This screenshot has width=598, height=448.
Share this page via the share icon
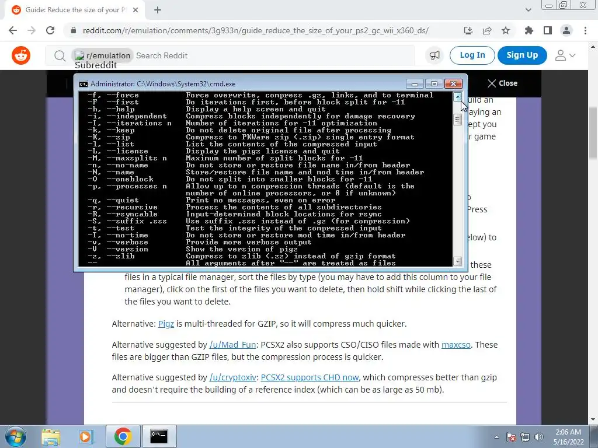coord(487,30)
